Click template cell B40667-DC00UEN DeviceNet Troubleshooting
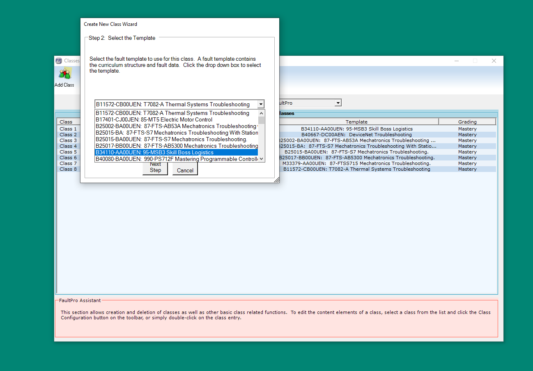The width and height of the screenshot is (533, 371). click(x=356, y=135)
